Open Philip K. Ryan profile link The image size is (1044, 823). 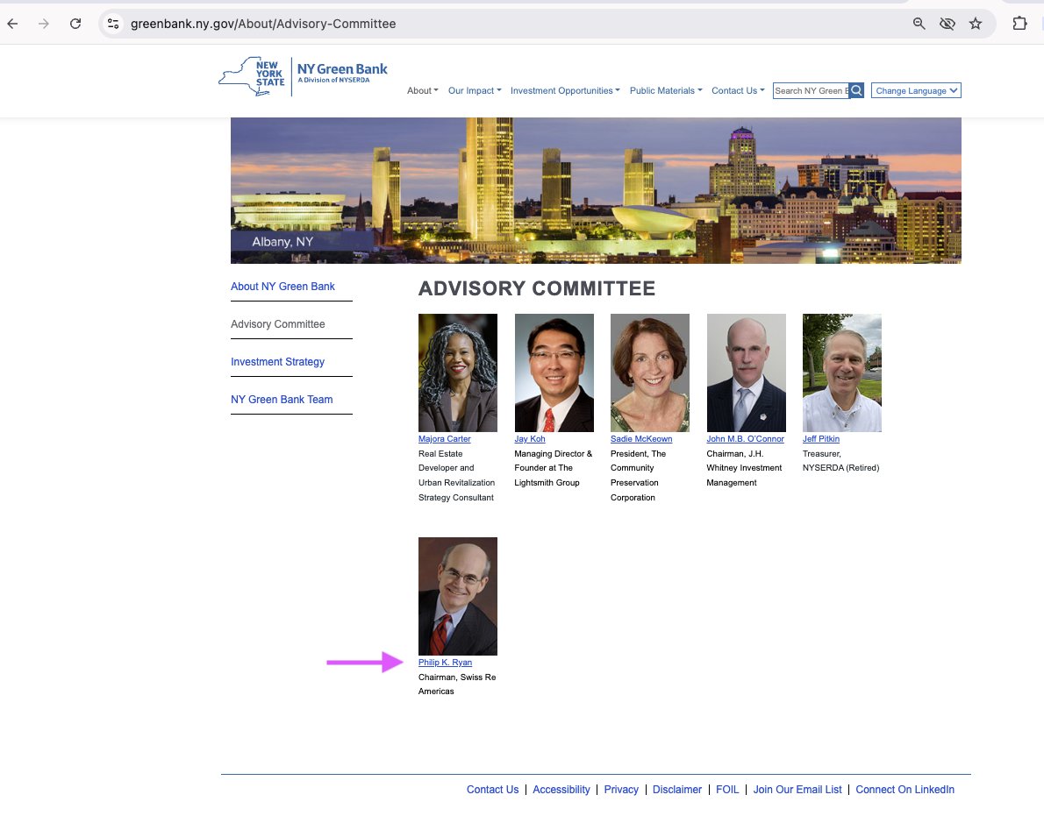pos(445,663)
